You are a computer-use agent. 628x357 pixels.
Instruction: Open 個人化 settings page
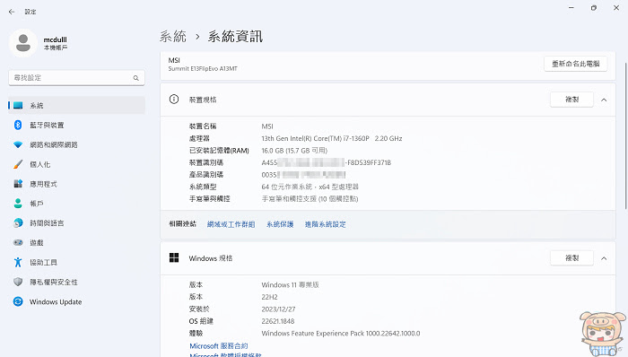[76, 164]
